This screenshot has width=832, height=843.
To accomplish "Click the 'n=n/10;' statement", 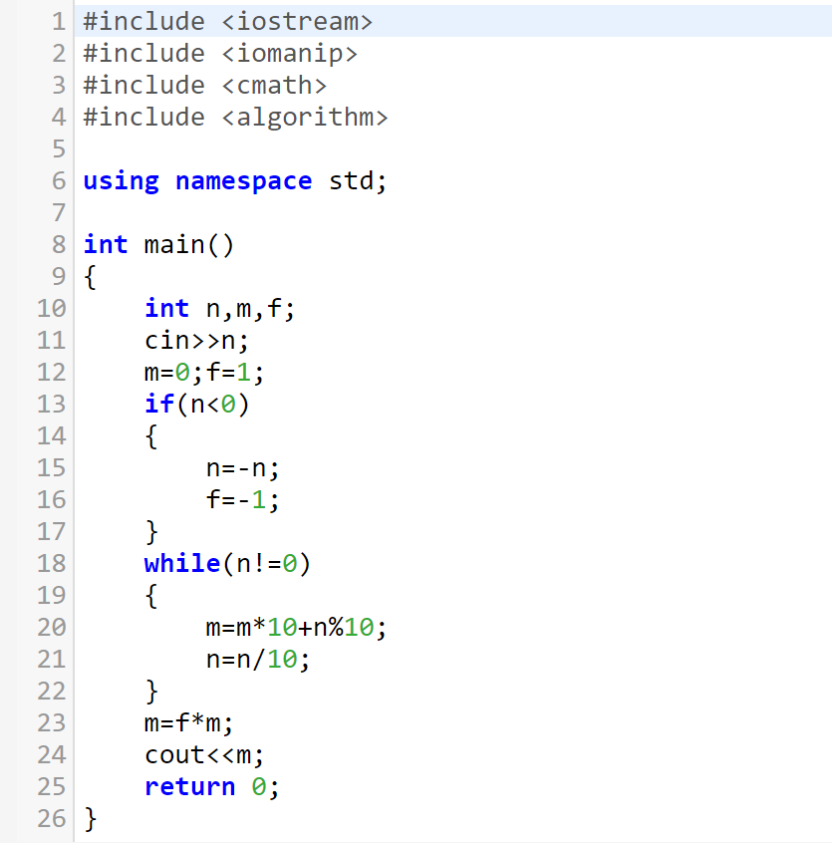I will 258,659.
